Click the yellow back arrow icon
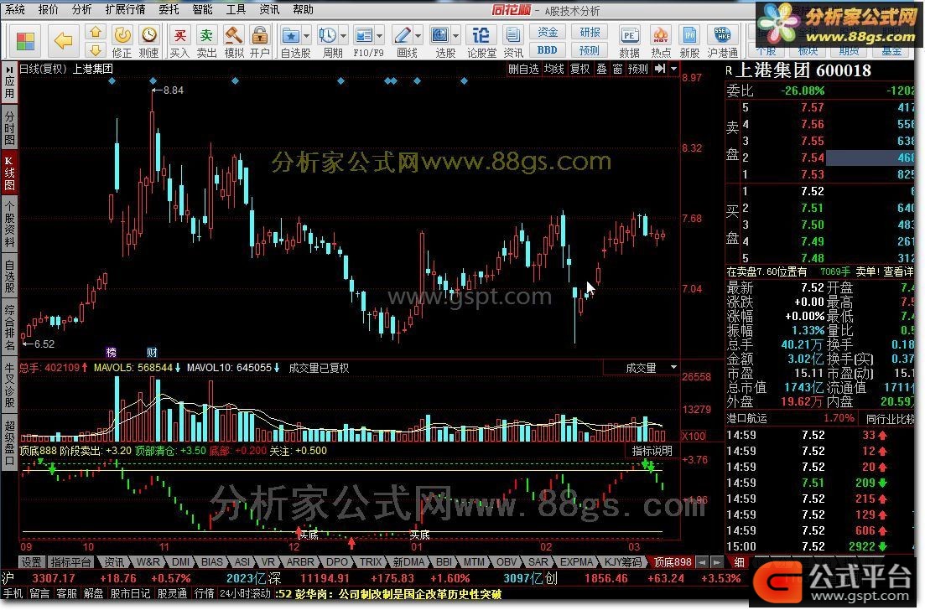Screen dimensions: 925x610 tap(63, 40)
